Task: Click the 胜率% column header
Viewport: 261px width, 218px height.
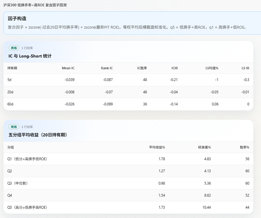Action: click(245, 147)
